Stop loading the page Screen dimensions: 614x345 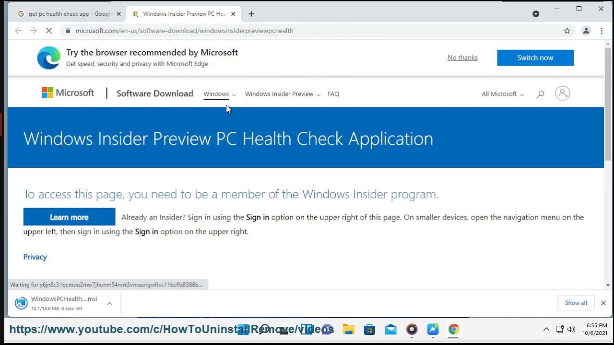click(x=48, y=31)
